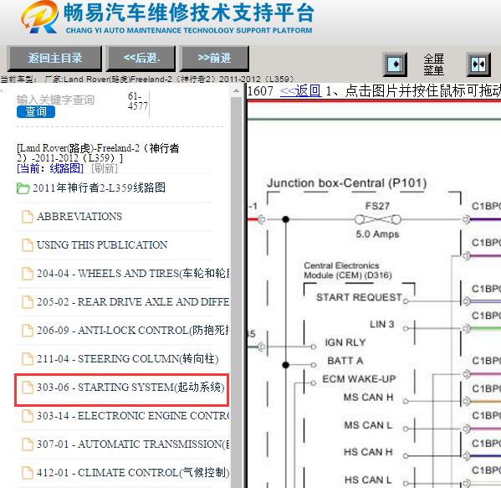501x488 pixels.
Task: Click the 刷新 refresh link
Action: coord(105,168)
